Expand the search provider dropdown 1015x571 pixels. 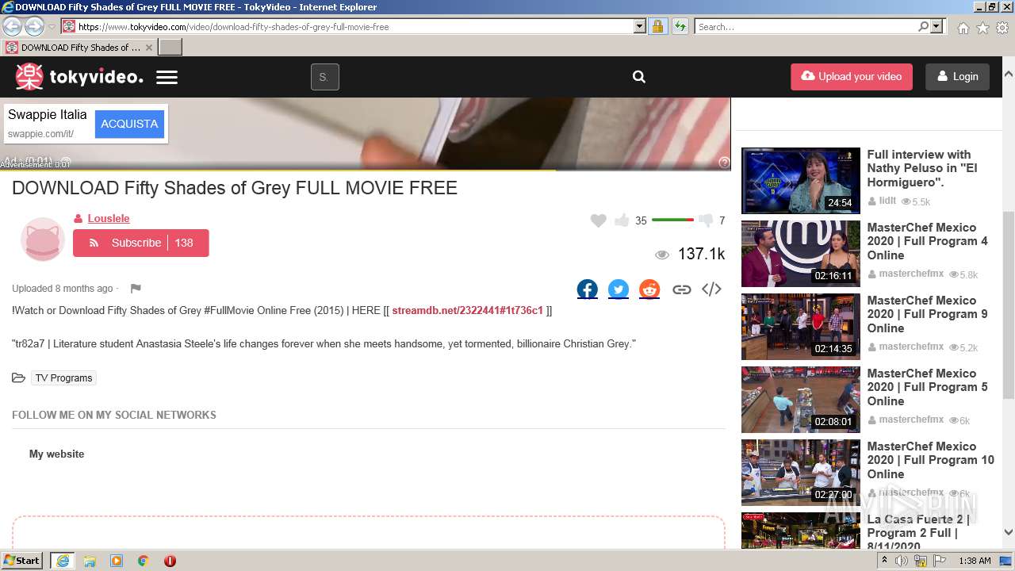click(x=937, y=26)
